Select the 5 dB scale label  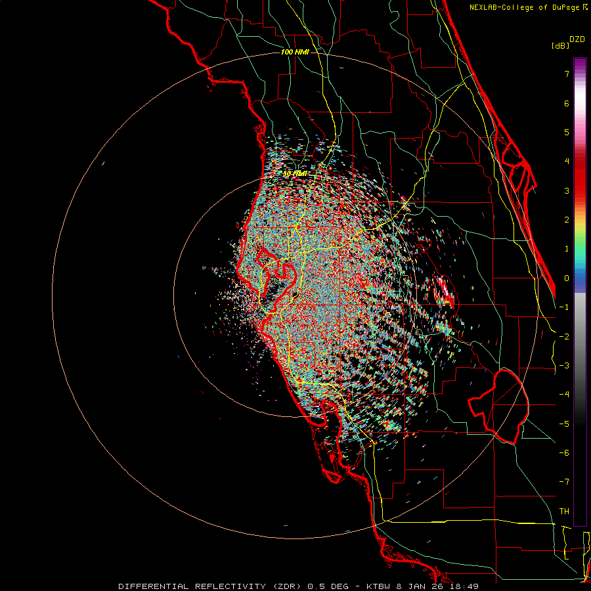[x=567, y=132]
